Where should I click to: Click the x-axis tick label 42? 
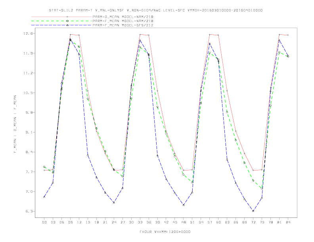(x=166, y=222)
